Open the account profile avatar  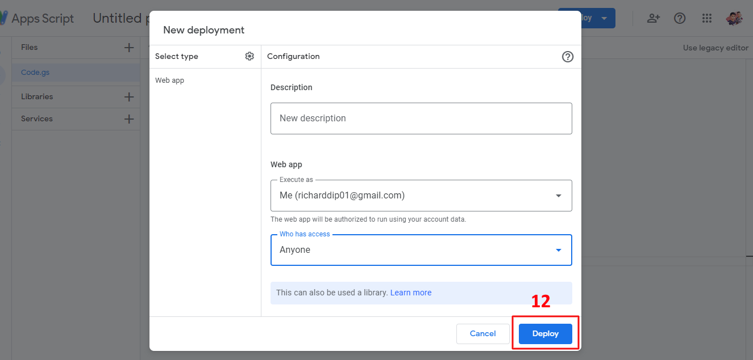[x=734, y=18]
